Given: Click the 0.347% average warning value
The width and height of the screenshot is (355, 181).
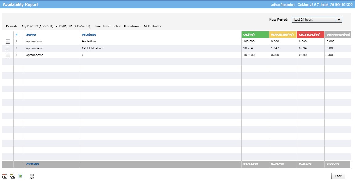Looking at the screenshot, I should [277, 163].
